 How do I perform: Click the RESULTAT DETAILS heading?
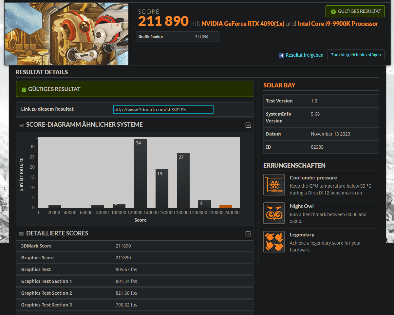42,72
